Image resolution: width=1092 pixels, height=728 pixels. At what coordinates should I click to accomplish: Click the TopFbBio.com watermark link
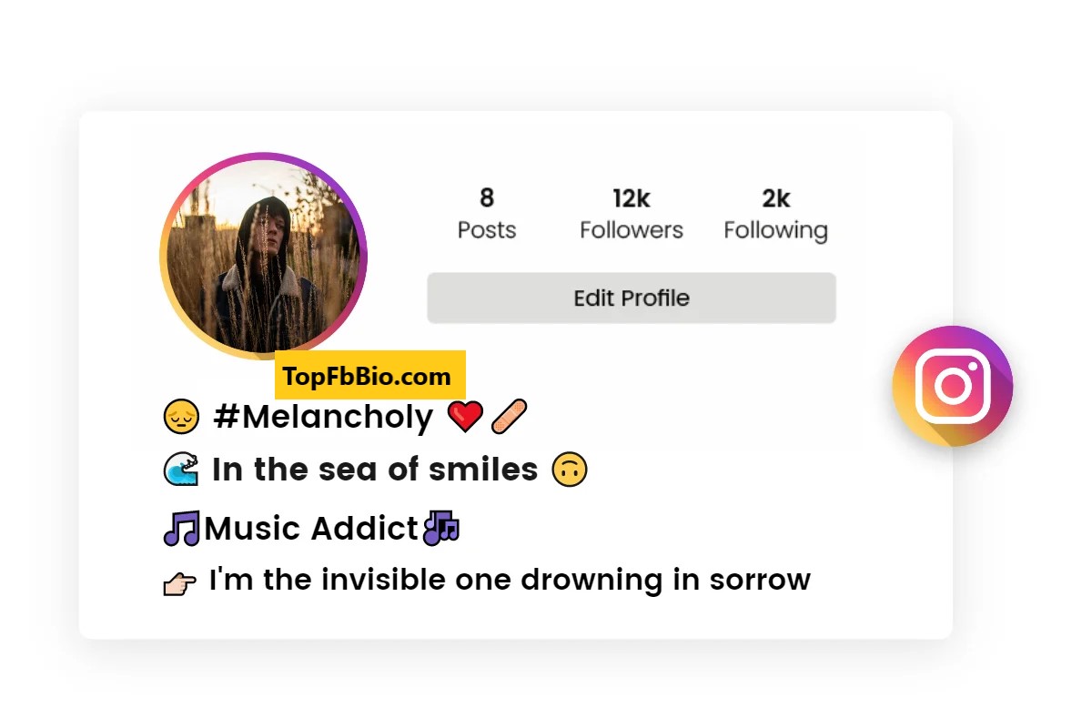point(369,375)
